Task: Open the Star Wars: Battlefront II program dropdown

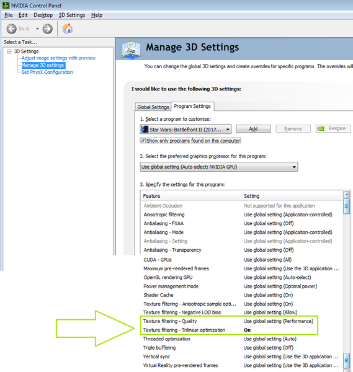Action: click(185, 130)
